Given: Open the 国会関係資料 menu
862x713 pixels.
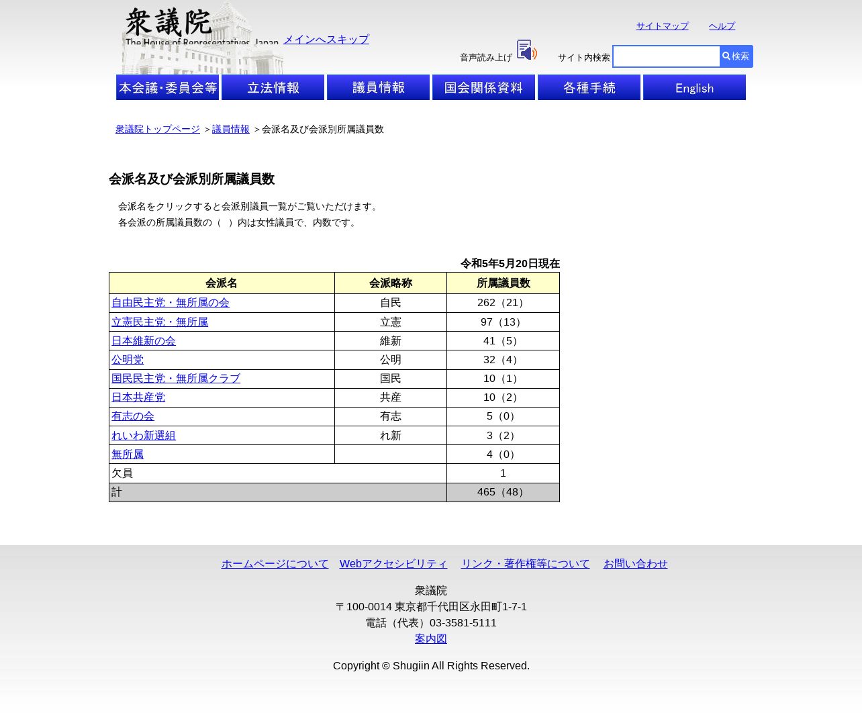Looking at the screenshot, I should (x=484, y=87).
